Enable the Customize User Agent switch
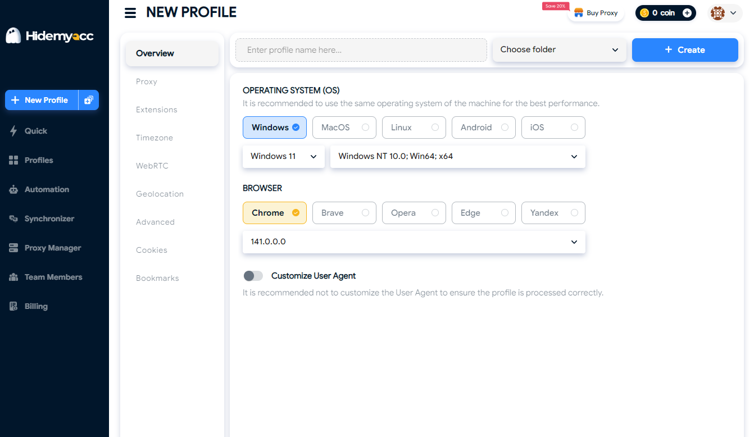Viewport: 754px width, 437px height. tap(253, 276)
